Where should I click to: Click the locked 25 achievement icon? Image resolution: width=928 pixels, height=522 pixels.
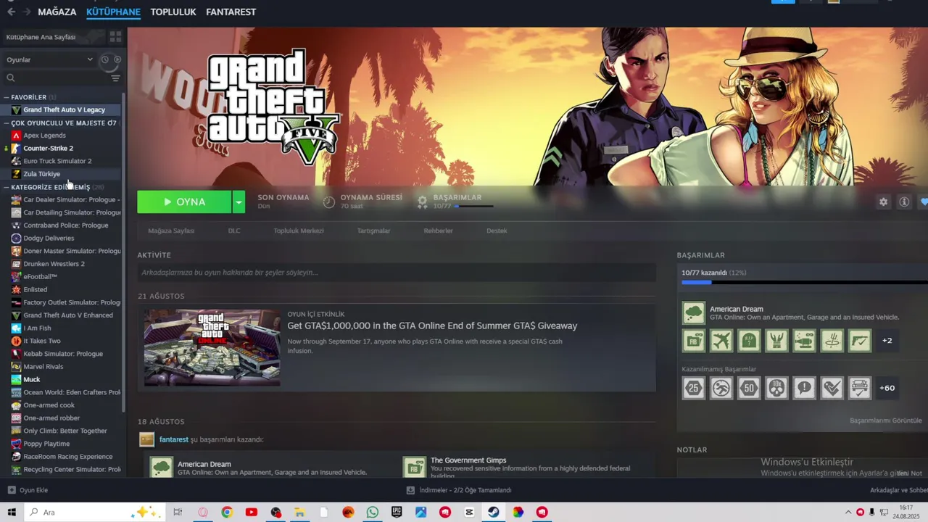pyautogui.click(x=694, y=388)
